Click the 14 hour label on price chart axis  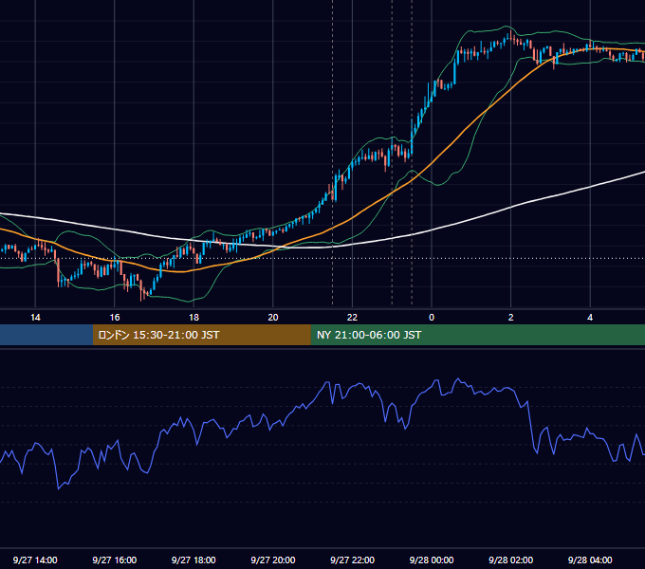click(35, 318)
